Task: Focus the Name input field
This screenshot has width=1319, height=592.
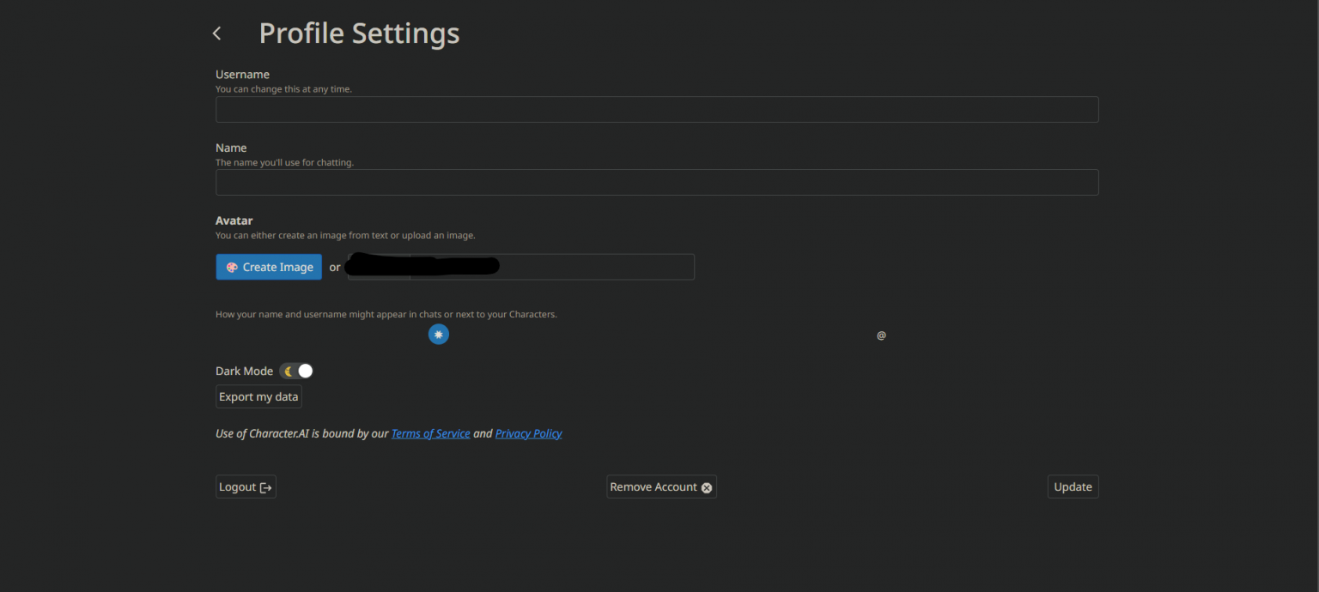Action: pos(657,183)
